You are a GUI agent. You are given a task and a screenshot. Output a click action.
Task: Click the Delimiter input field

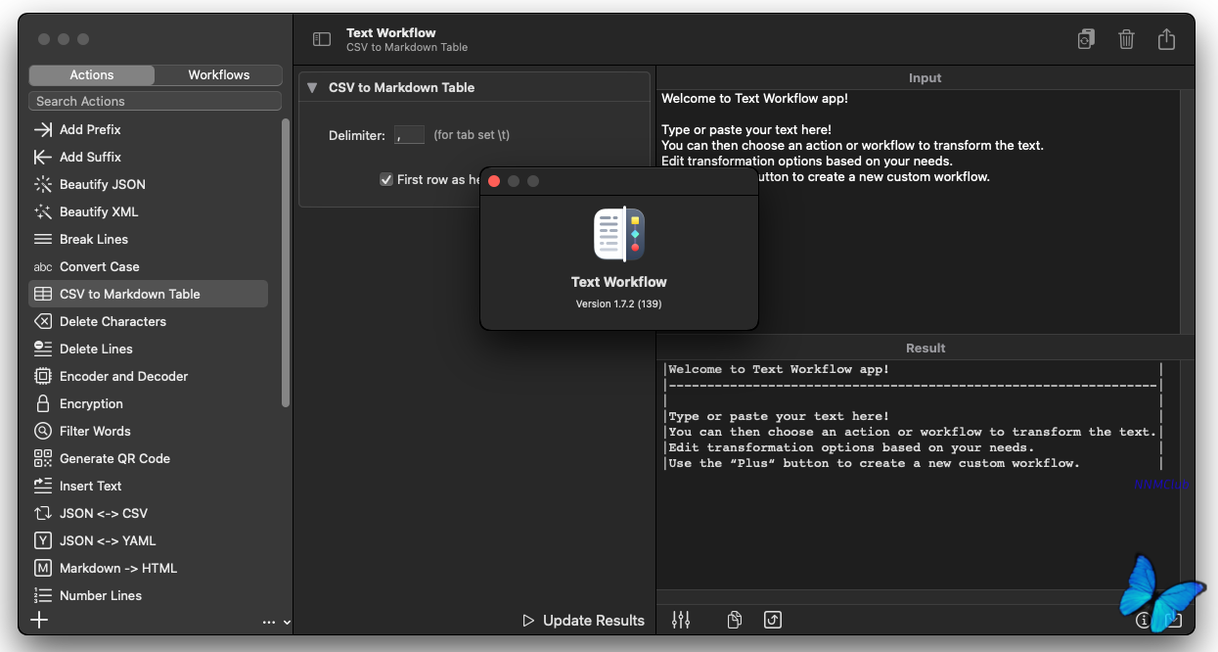pyautogui.click(x=410, y=135)
